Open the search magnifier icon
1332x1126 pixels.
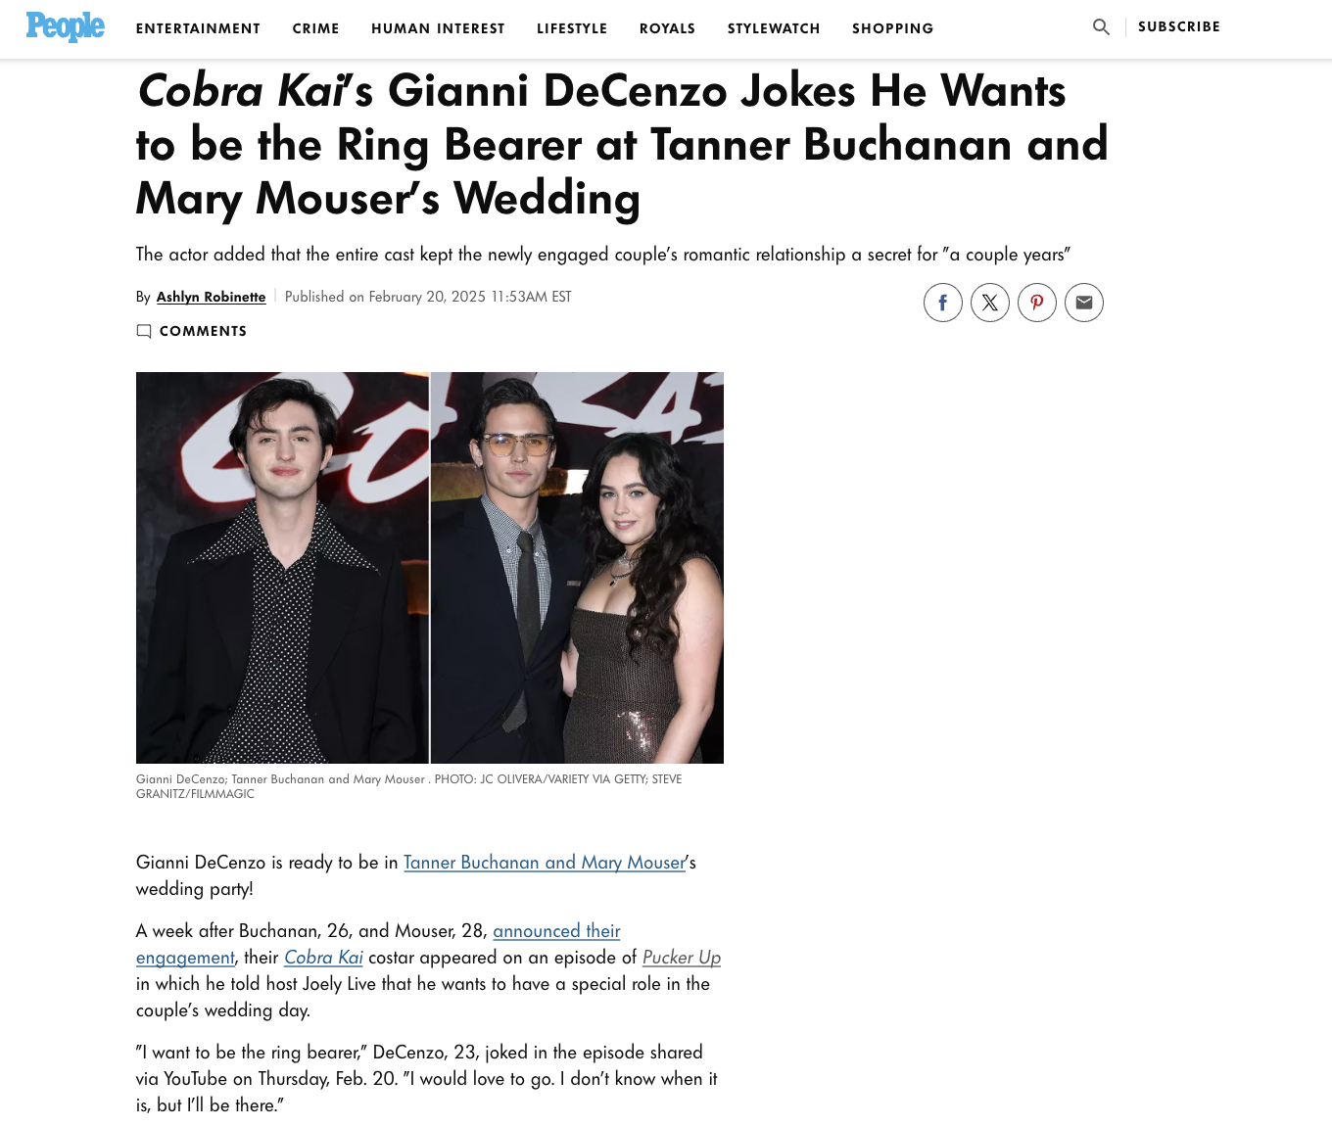click(1101, 27)
